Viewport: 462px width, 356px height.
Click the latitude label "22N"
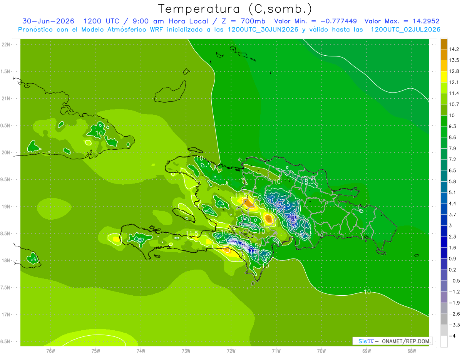(x=6, y=45)
